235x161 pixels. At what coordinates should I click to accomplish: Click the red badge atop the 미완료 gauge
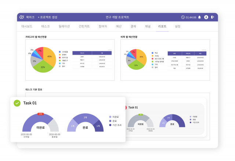tap(40, 114)
